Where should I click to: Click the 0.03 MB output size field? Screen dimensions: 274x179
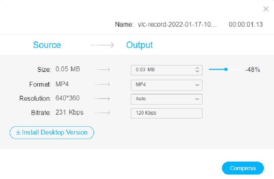point(161,70)
